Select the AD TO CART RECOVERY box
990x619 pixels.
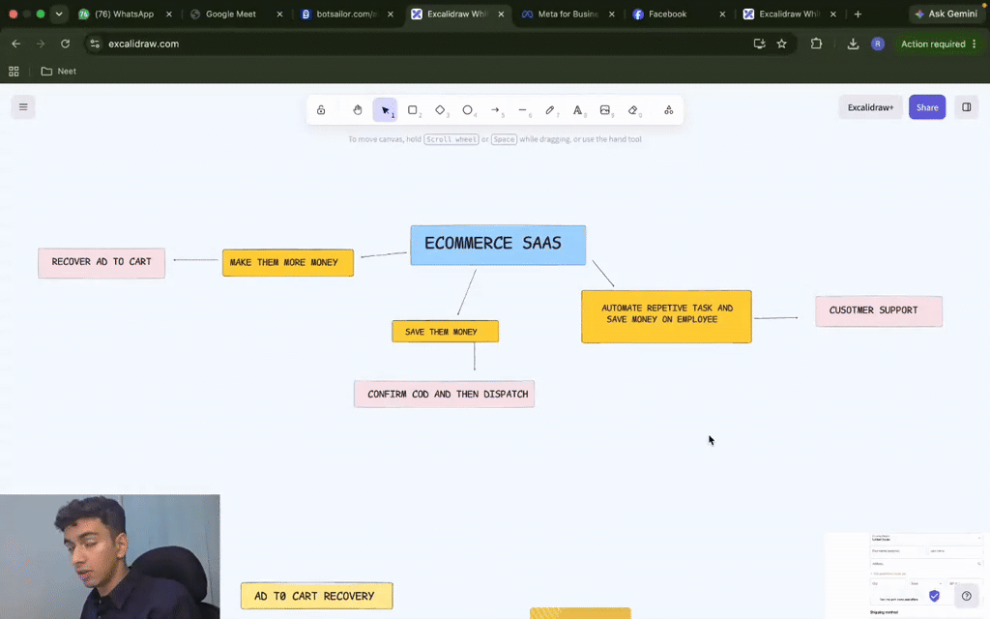pos(317,596)
